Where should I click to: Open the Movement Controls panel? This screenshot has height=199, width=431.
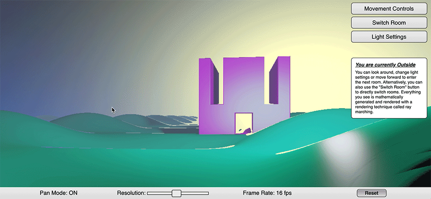click(x=389, y=9)
